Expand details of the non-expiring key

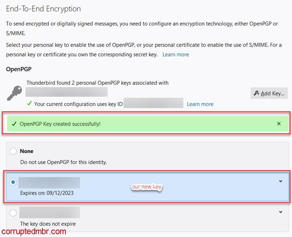pyautogui.click(x=281, y=212)
